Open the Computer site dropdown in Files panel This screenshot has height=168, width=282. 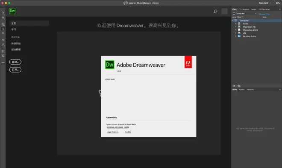point(244,14)
